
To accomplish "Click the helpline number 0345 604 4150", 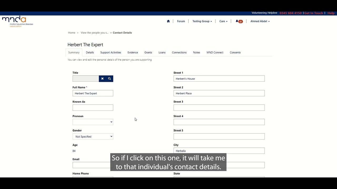I will click(291, 13).
